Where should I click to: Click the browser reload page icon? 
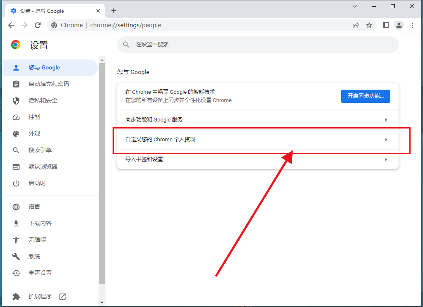(x=38, y=25)
